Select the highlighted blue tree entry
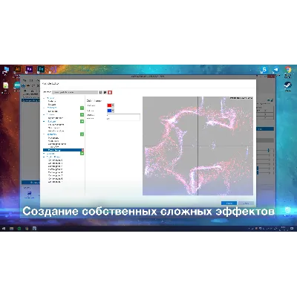 [x=62, y=150]
